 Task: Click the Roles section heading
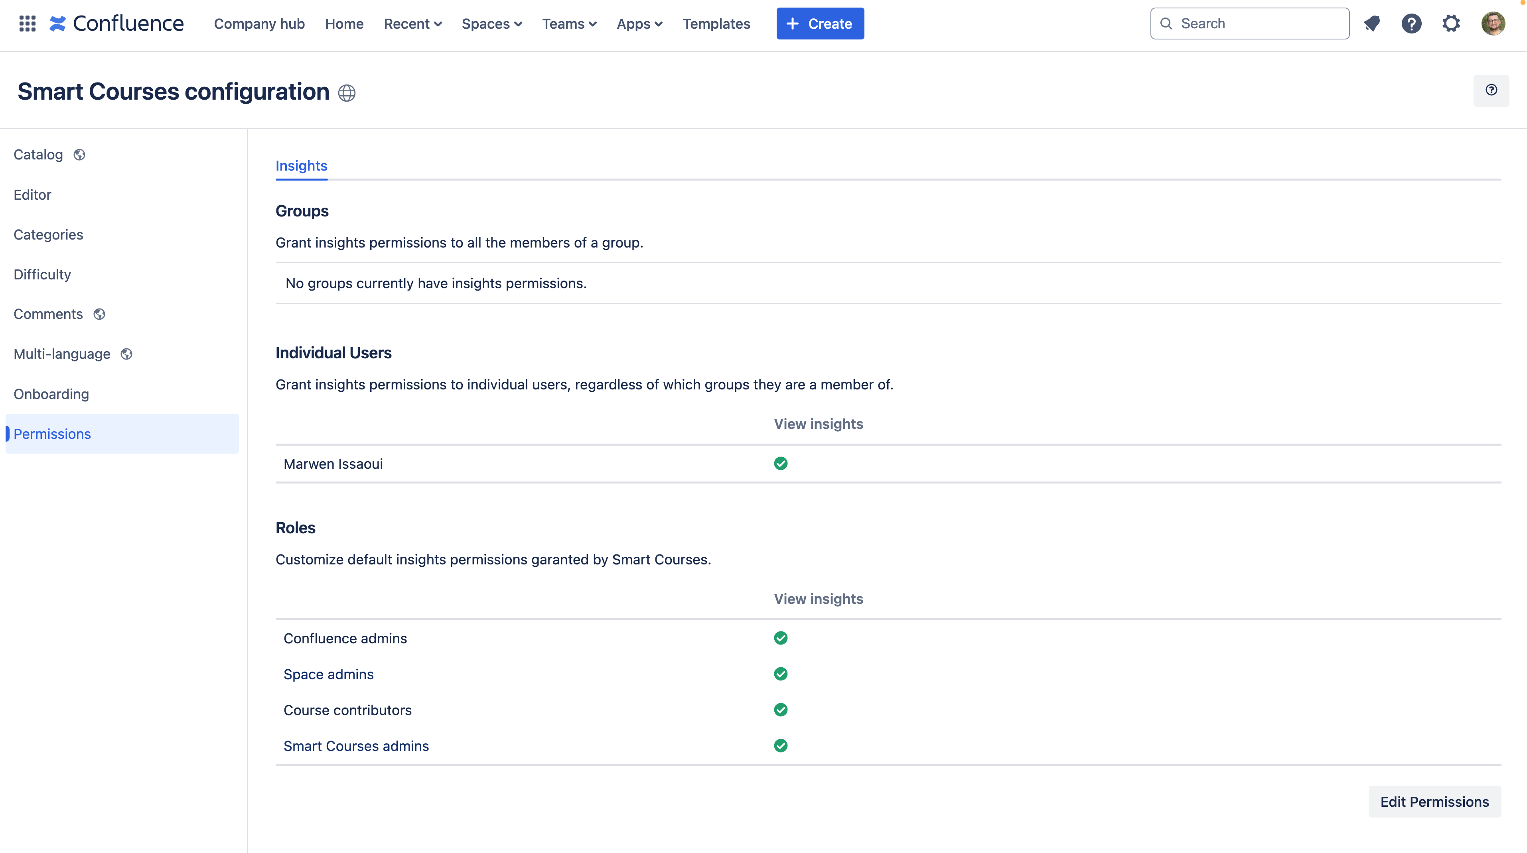click(295, 528)
